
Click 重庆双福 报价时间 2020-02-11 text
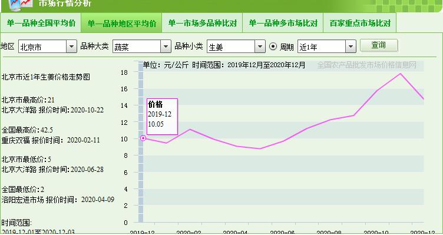click(x=51, y=140)
